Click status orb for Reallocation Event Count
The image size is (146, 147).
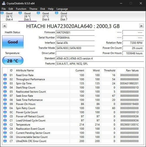5,128
